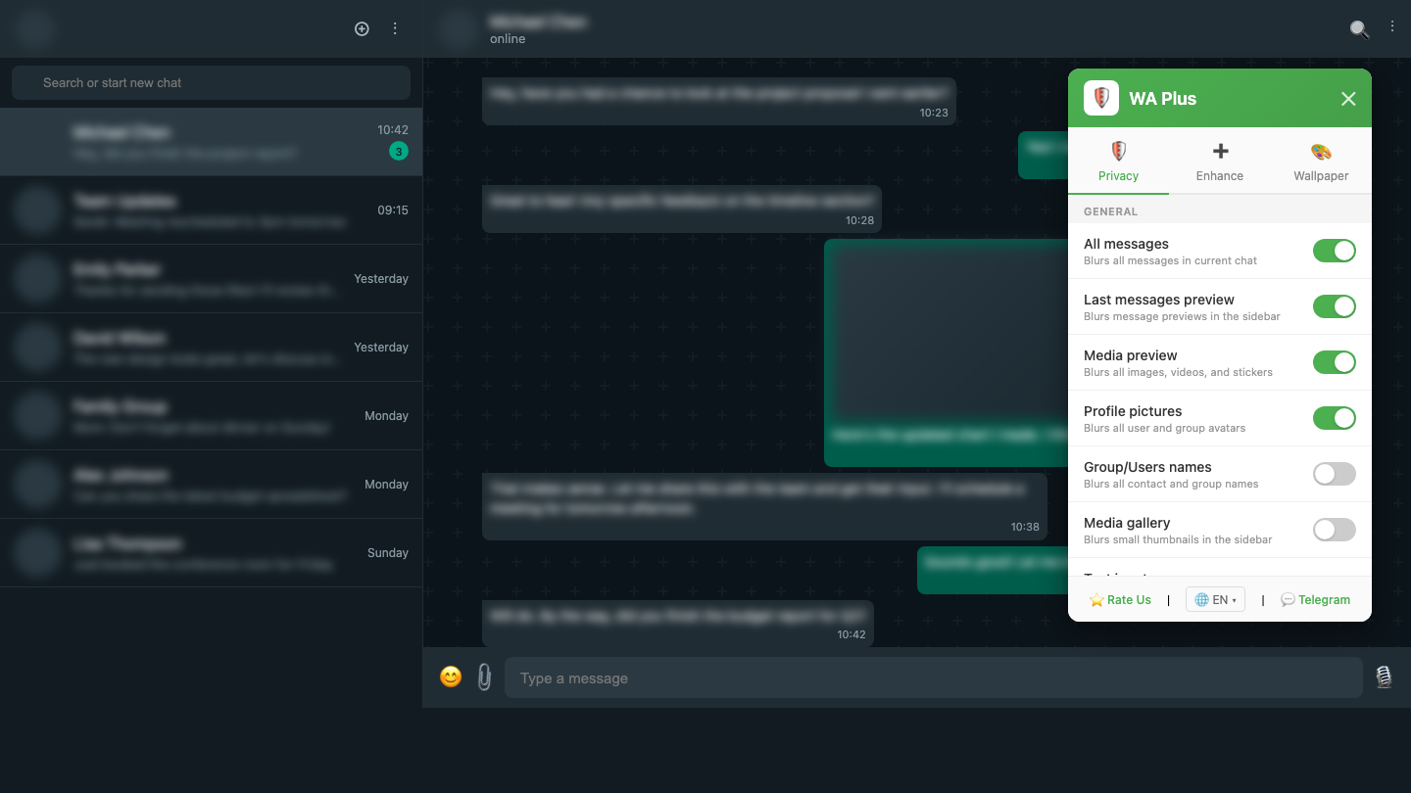Turn off Media preview blurring
The image size is (1411, 793).
(x=1335, y=362)
